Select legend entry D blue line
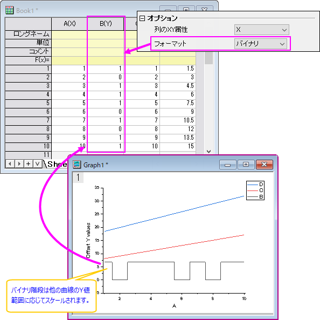This screenshot has height=320, width=320. coord(255,185)
